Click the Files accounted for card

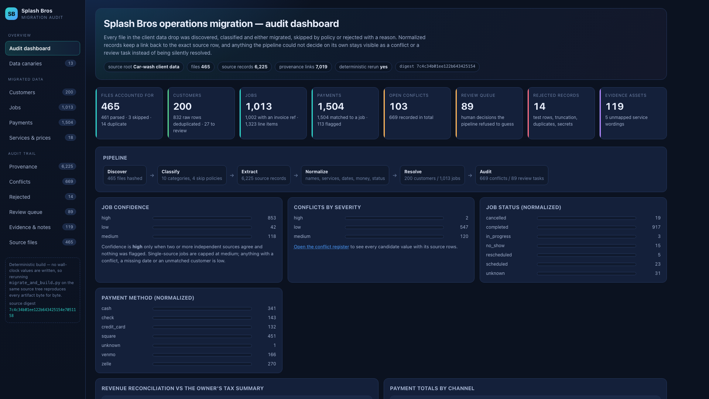pyautogui.click(x=129, y=113)
